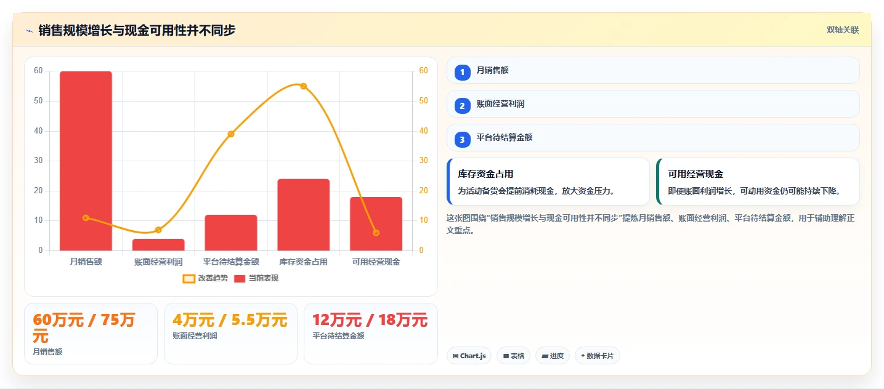The height and width of the screenshot is (389, 884).
Task: Click the lightning icon beside the title
Action: pyautogui.click(x=29, y=31)
